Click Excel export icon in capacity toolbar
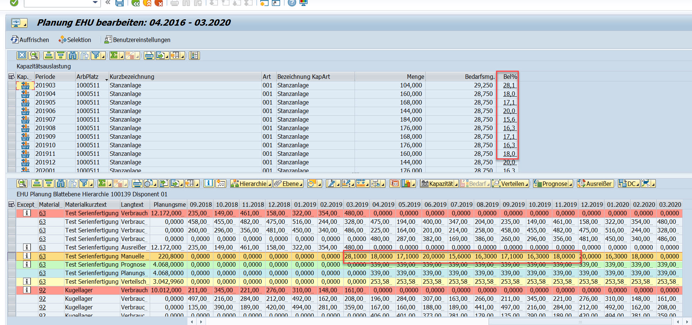692x325 pixels. click(x=22, y=55)
